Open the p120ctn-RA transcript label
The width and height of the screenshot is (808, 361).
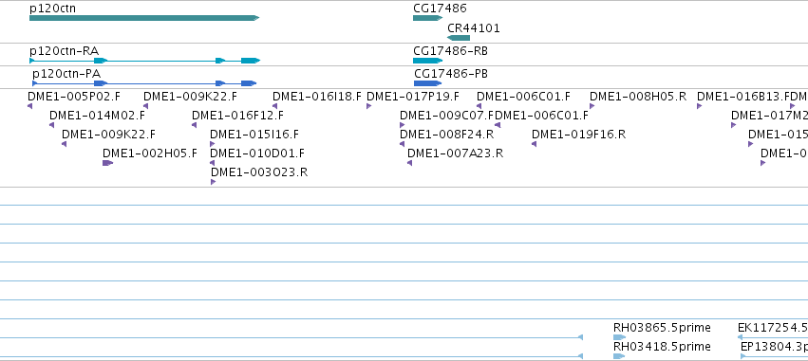point(64,51)
